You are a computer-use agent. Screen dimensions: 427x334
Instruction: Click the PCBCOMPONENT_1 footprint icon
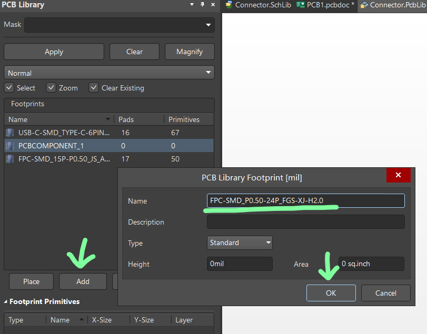tap(10, 146)
